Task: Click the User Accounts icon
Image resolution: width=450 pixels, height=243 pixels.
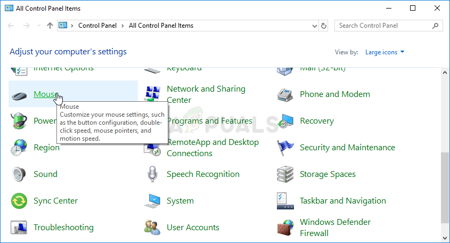Action: [152, 228]
